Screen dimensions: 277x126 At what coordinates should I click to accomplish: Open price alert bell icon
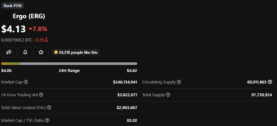25,52
